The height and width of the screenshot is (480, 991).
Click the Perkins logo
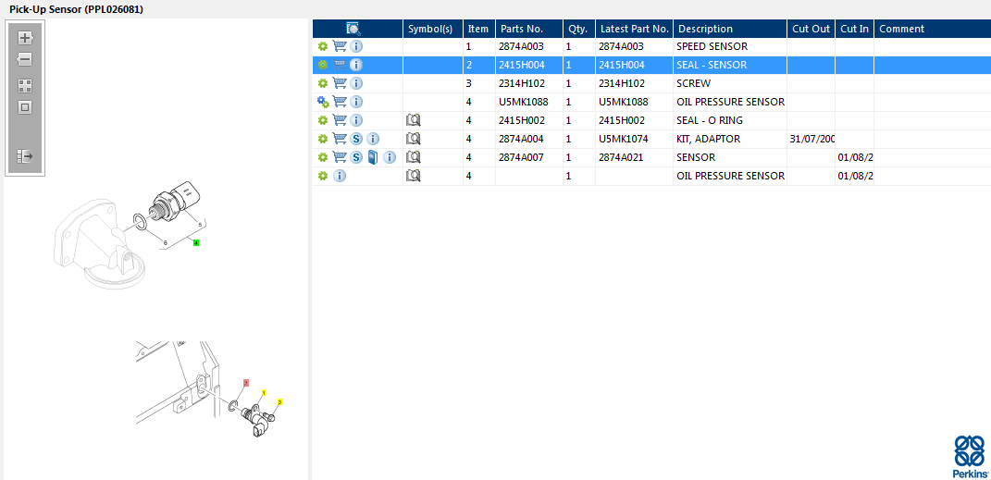pyautogui.click(x=970, y=456)
